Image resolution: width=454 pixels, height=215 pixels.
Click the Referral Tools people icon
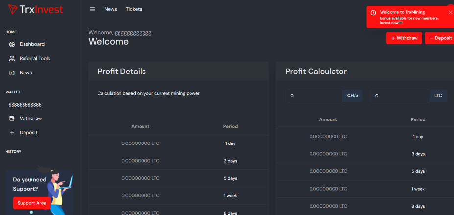click(x=12, y=58)
